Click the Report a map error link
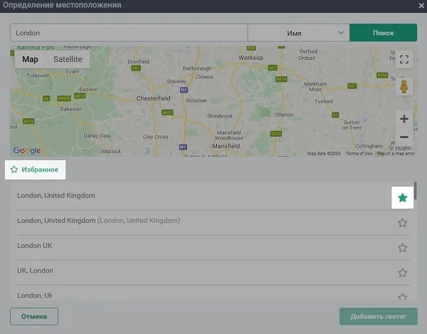 394,154
